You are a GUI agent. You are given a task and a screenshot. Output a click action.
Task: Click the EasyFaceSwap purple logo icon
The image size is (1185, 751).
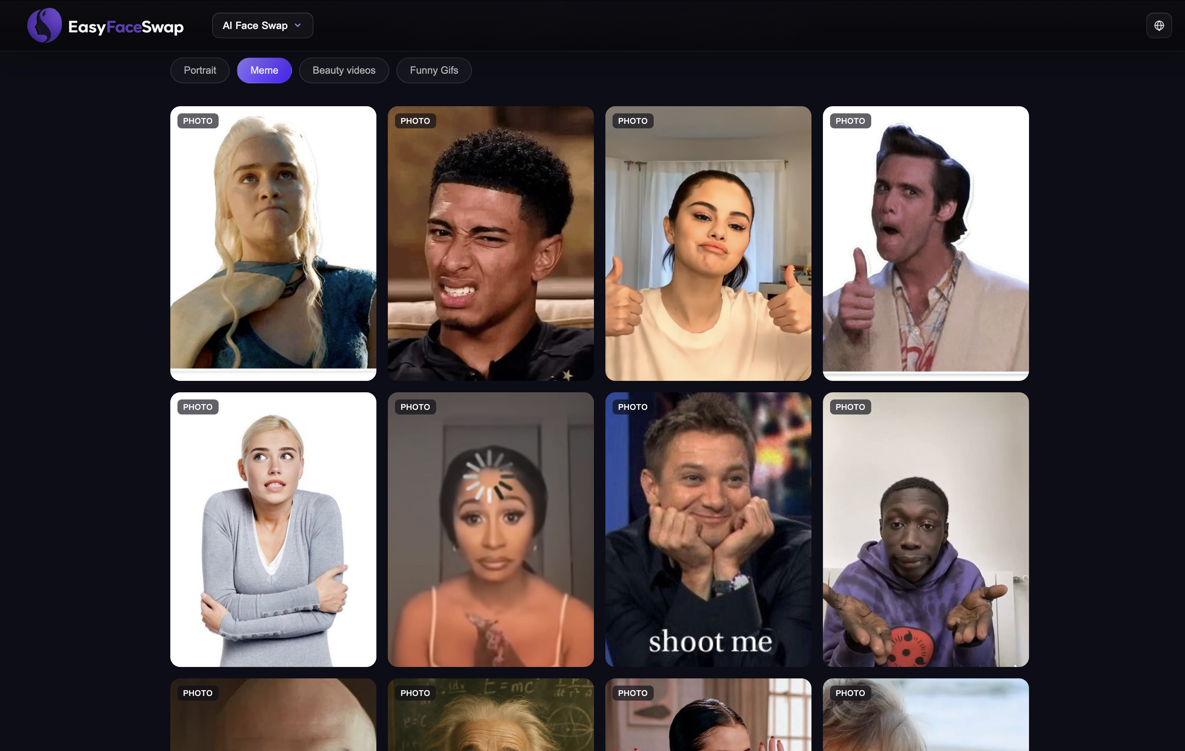tap(44, 26)
